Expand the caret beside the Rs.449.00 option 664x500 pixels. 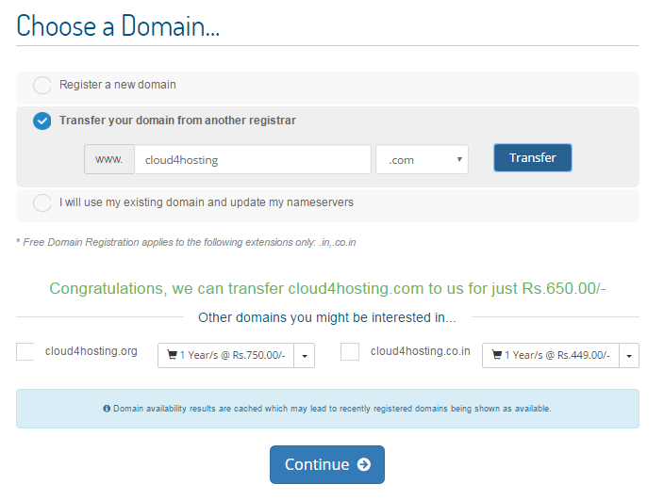pos(629,356)
